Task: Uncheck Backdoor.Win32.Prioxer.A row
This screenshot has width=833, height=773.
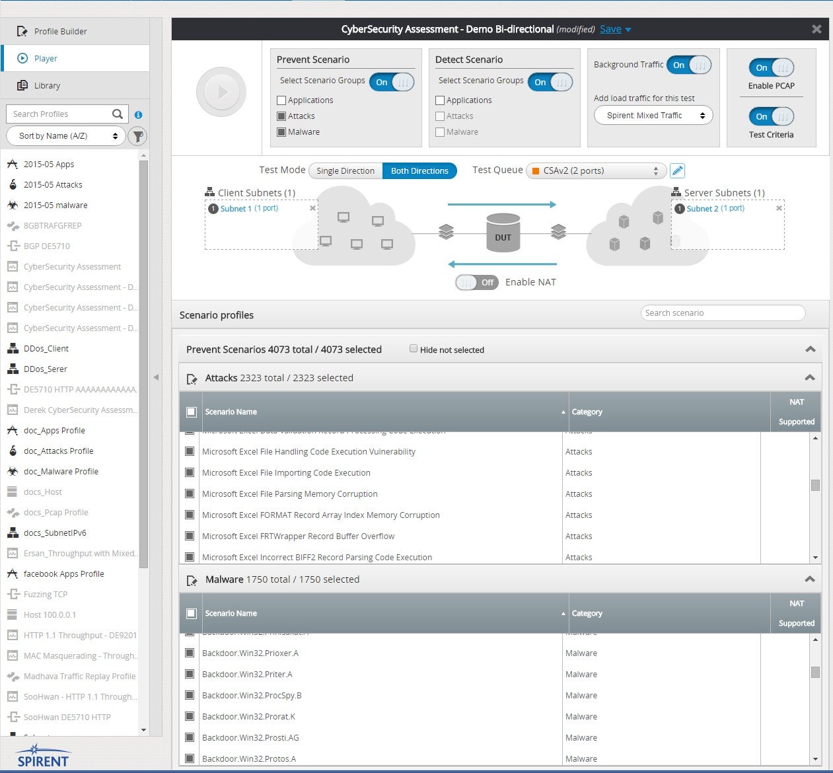Action: pos(190,653)
